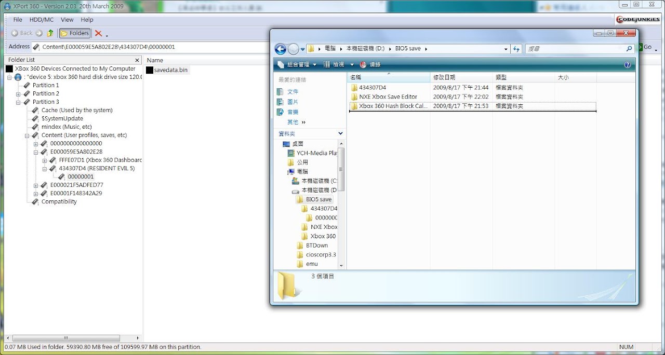This screenshot has height=355, width=665.
Task: Open the recent pages dropdown in Explorer
Action: (x=303, y=49)
